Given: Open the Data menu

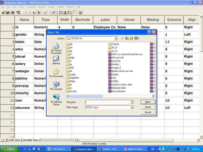Looking at the screenshot, I should tap(22, 7).
